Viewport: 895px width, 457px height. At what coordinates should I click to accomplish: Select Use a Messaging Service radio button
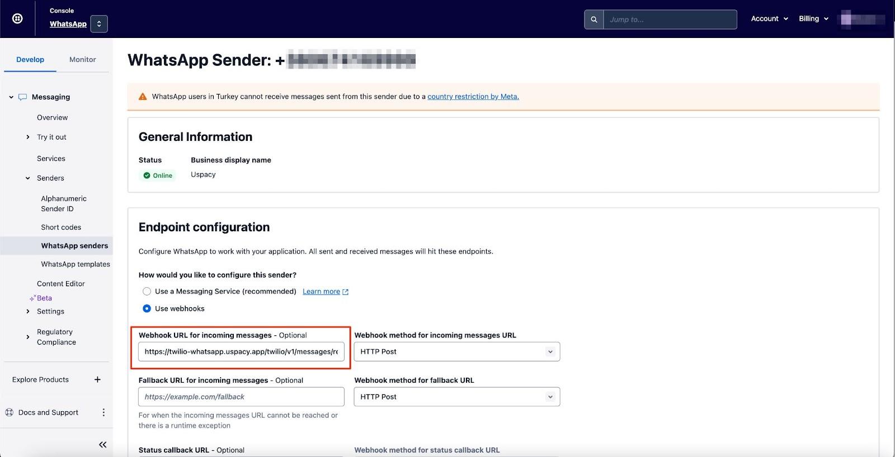(147, 292)
